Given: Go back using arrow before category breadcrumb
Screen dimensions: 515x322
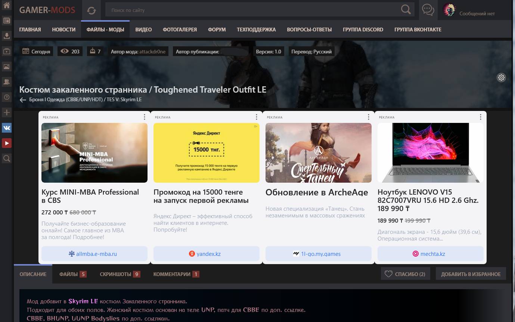Looking at the screenshot, I should [23, 100].
